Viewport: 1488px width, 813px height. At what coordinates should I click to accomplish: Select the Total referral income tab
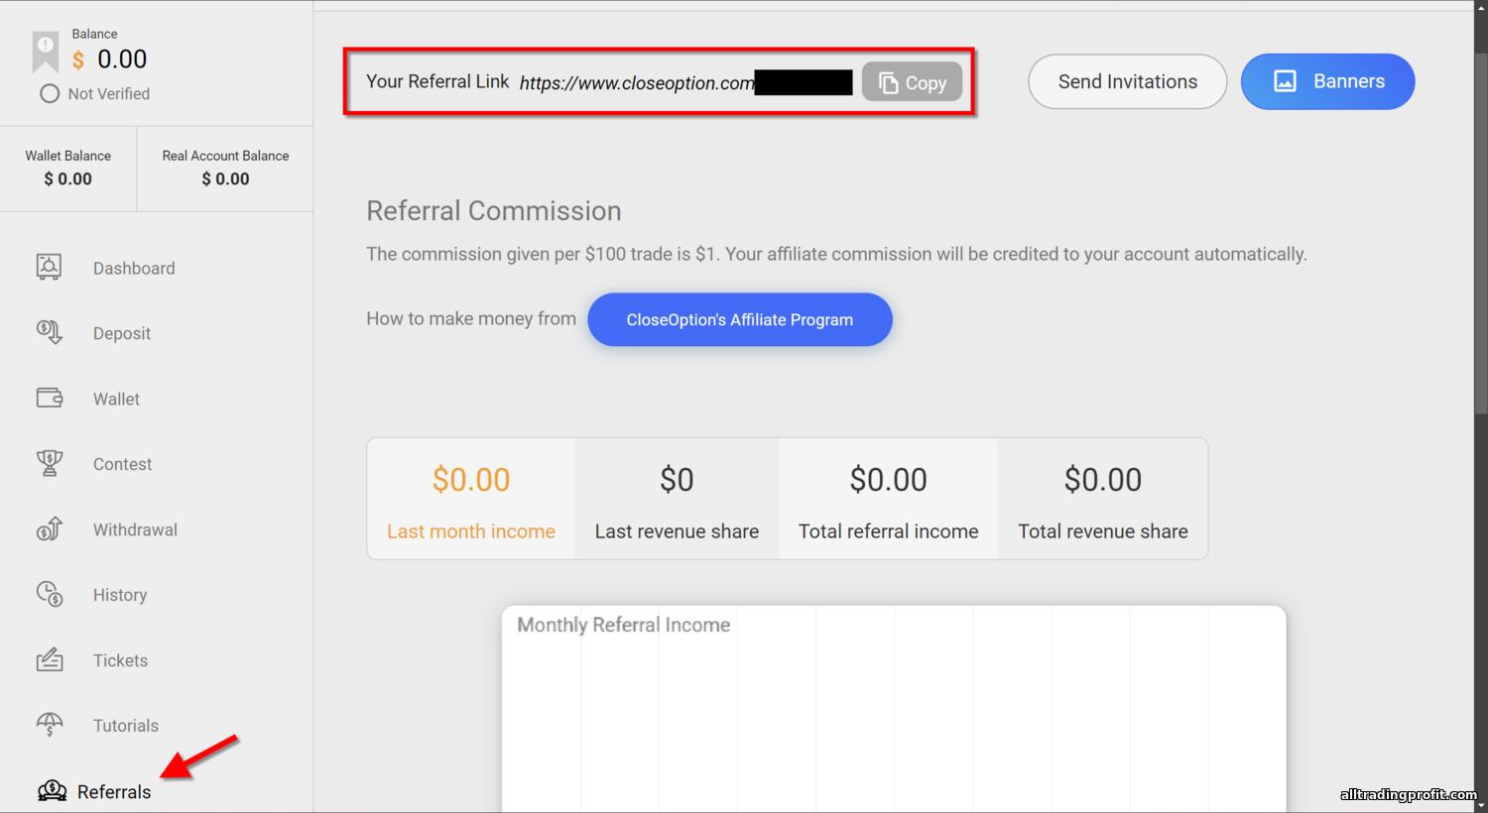(x=889, y=499)
